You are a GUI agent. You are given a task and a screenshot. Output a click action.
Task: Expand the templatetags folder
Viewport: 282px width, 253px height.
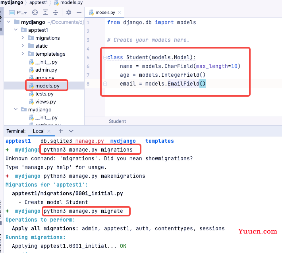point(23,53)
